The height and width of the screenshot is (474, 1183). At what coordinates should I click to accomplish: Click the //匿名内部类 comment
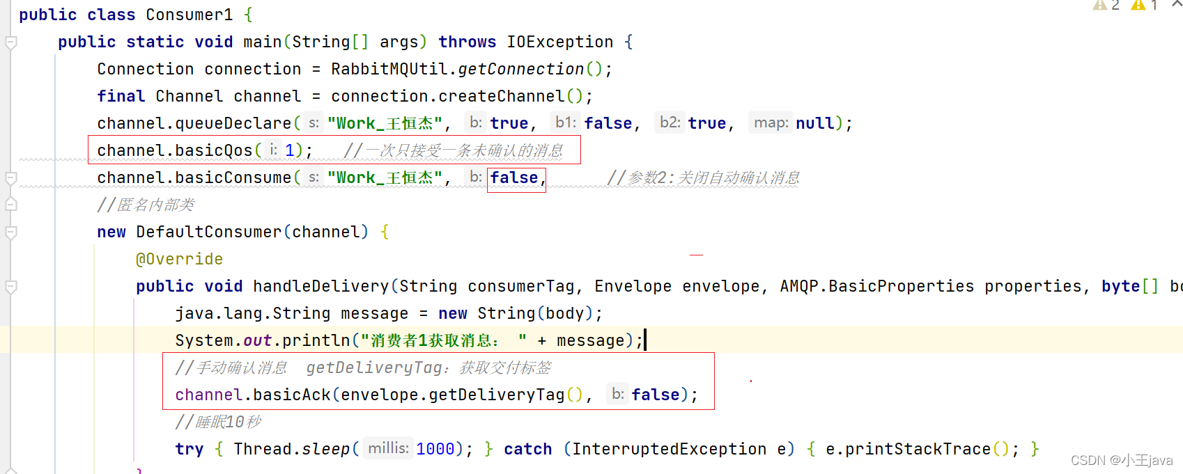click(146, 205)
